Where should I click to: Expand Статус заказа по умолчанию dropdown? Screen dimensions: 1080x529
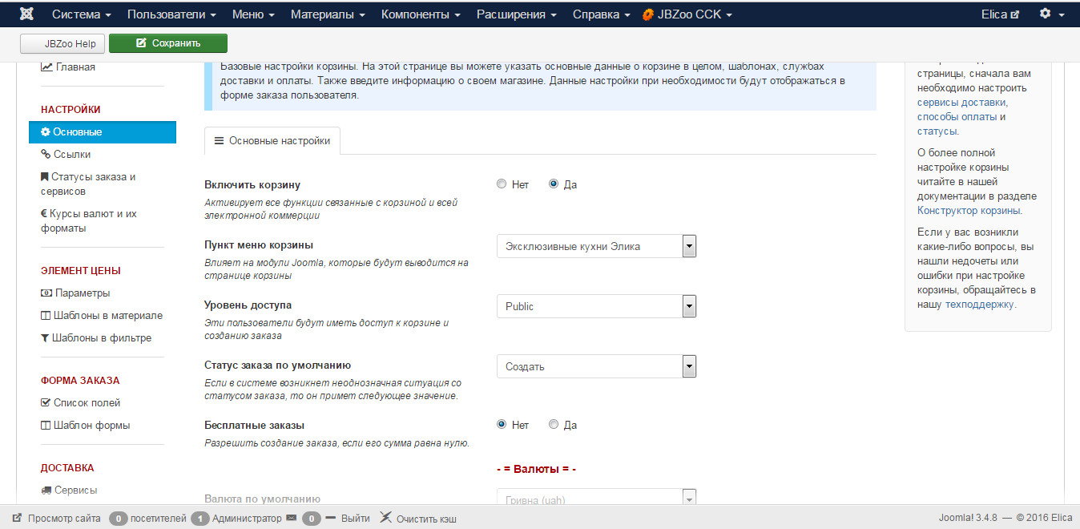(x=596, y=366)
